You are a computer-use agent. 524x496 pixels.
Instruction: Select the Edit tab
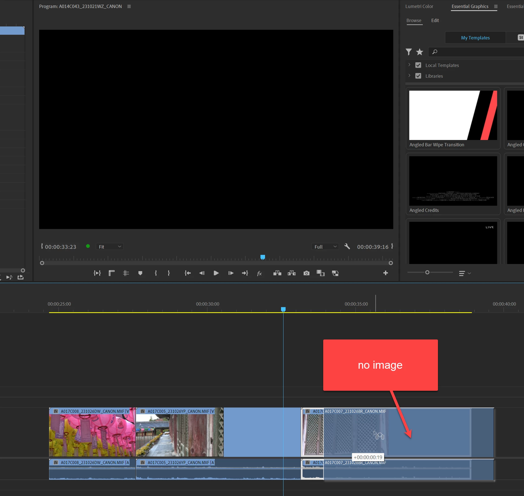(x=435, y=20)
